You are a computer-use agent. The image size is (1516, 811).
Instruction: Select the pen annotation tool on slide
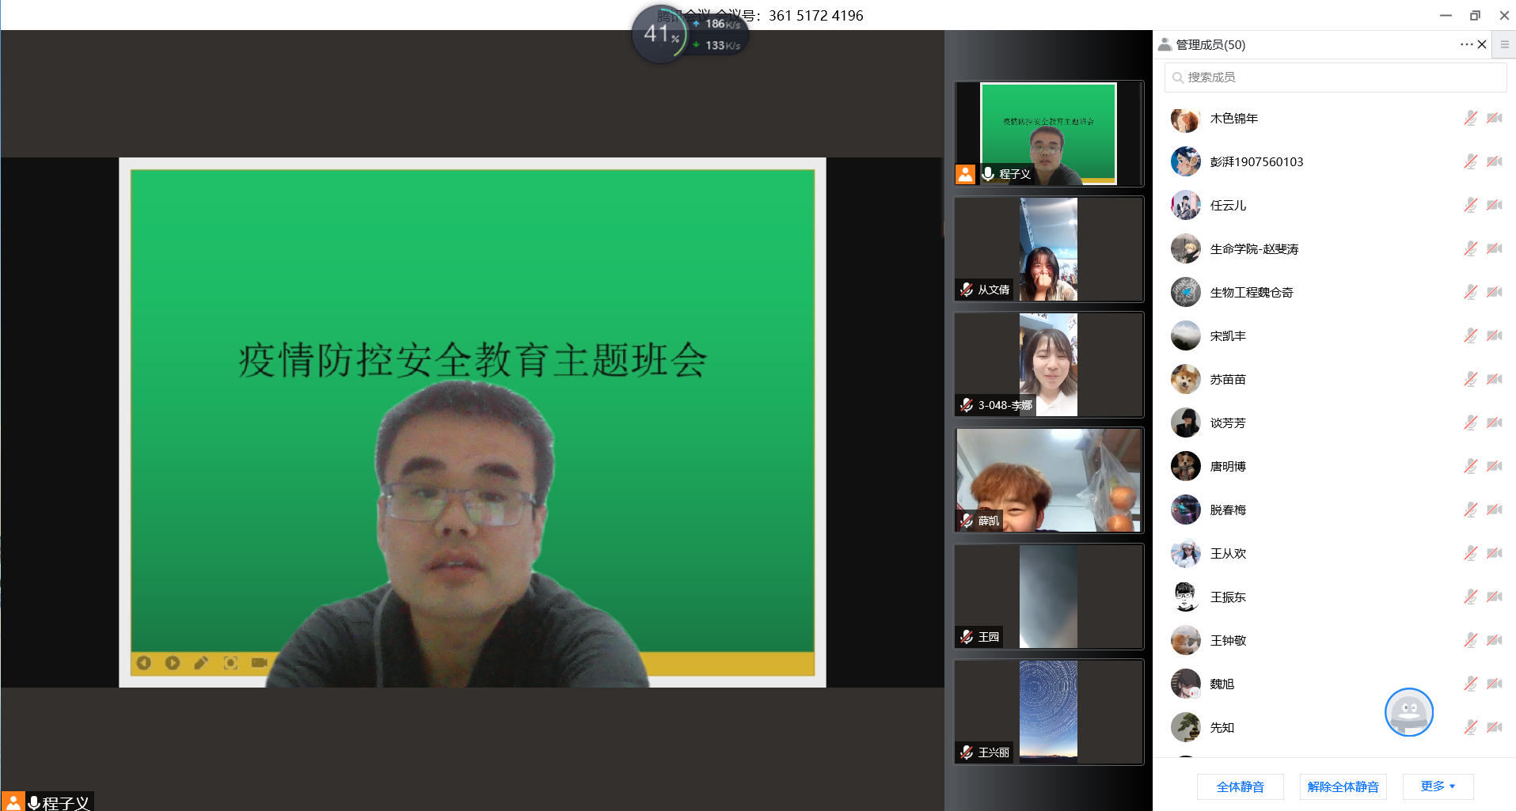coord(201,663)
